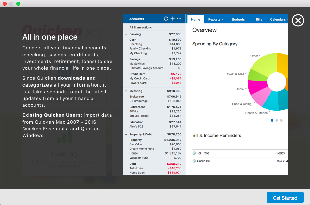The image size is (310, 205).
Task: Open the Home Loan account
Action: [x=154, y=173]
